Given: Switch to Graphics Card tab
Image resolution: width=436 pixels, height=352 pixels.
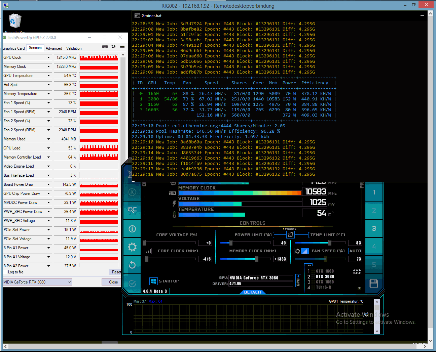Looking at the screenshot, I should tap(13, 48).
